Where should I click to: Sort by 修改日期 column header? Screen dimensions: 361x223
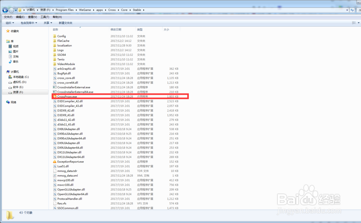(116, 30)
